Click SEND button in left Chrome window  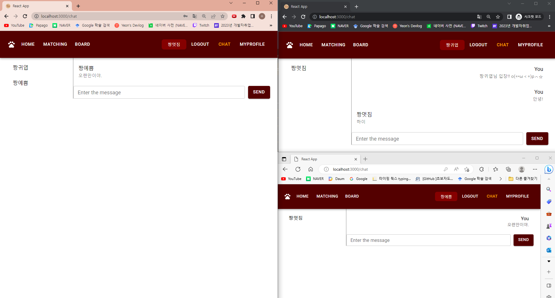(x=259, y=92)
